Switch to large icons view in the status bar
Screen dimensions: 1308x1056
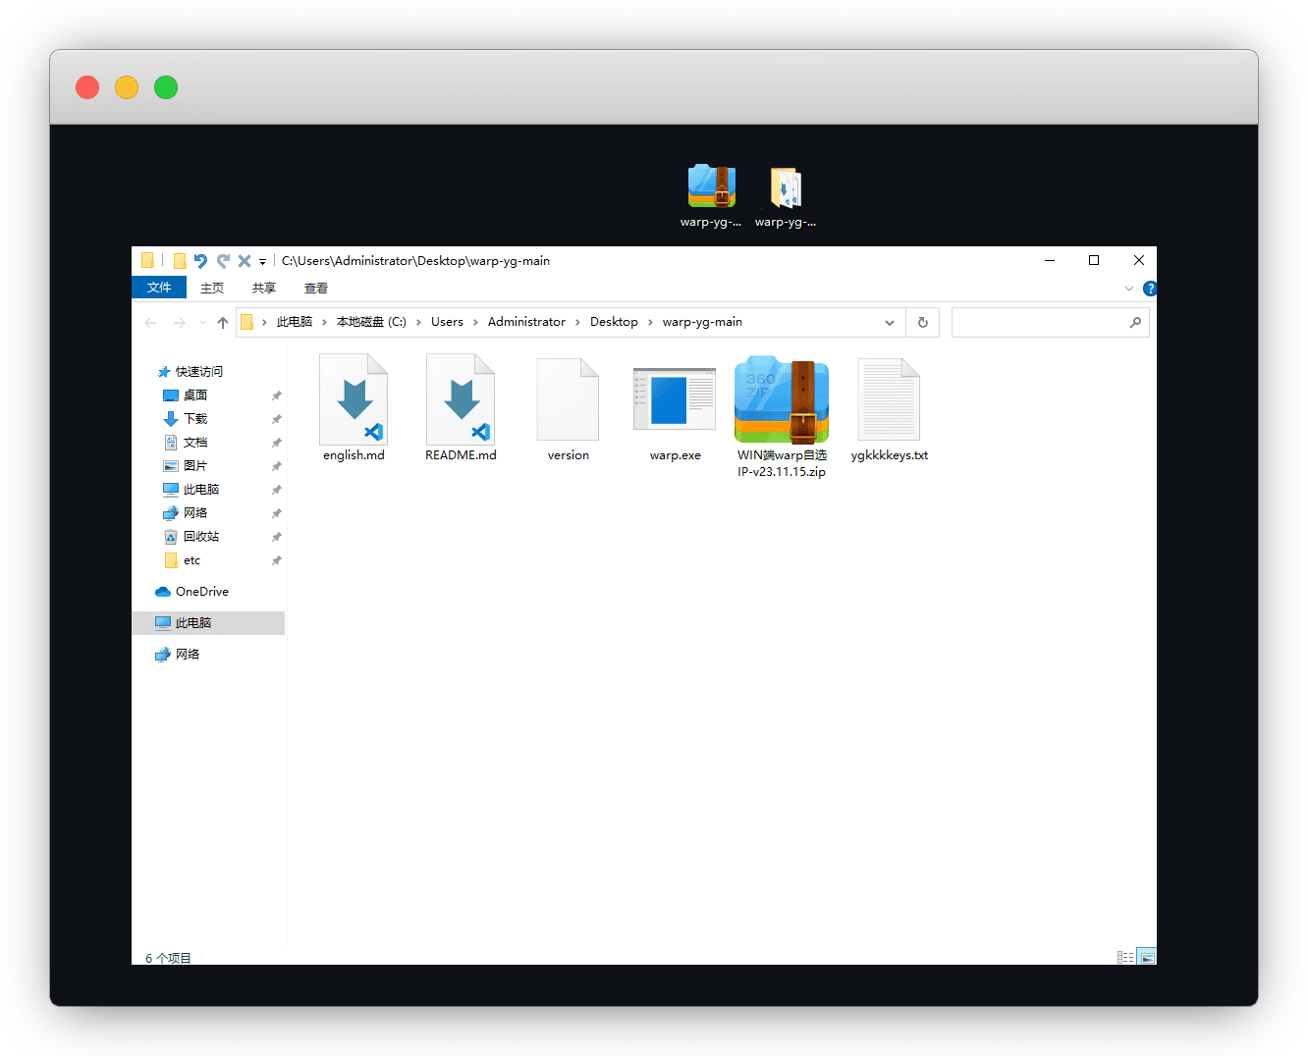pos(1146,957)
